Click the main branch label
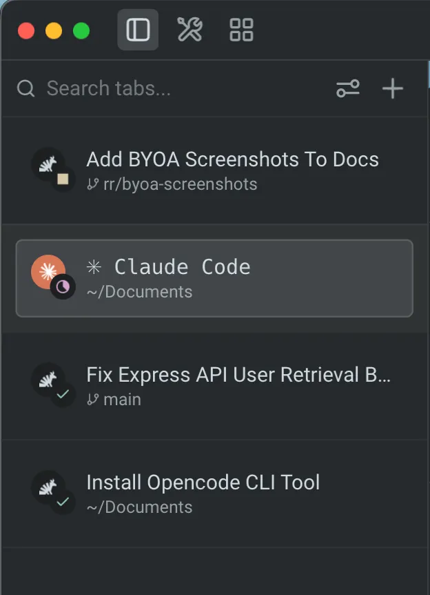The width and height of the screenshot is (430, 595). click(123, 400)
